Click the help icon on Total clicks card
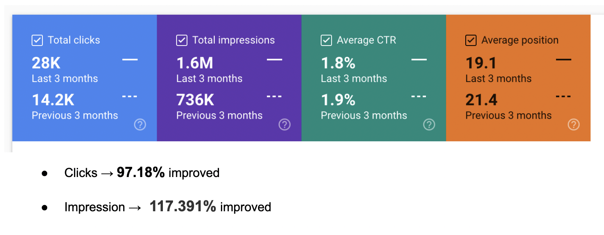Viewport: 604px width, 235px height. (x=140, y=125)
